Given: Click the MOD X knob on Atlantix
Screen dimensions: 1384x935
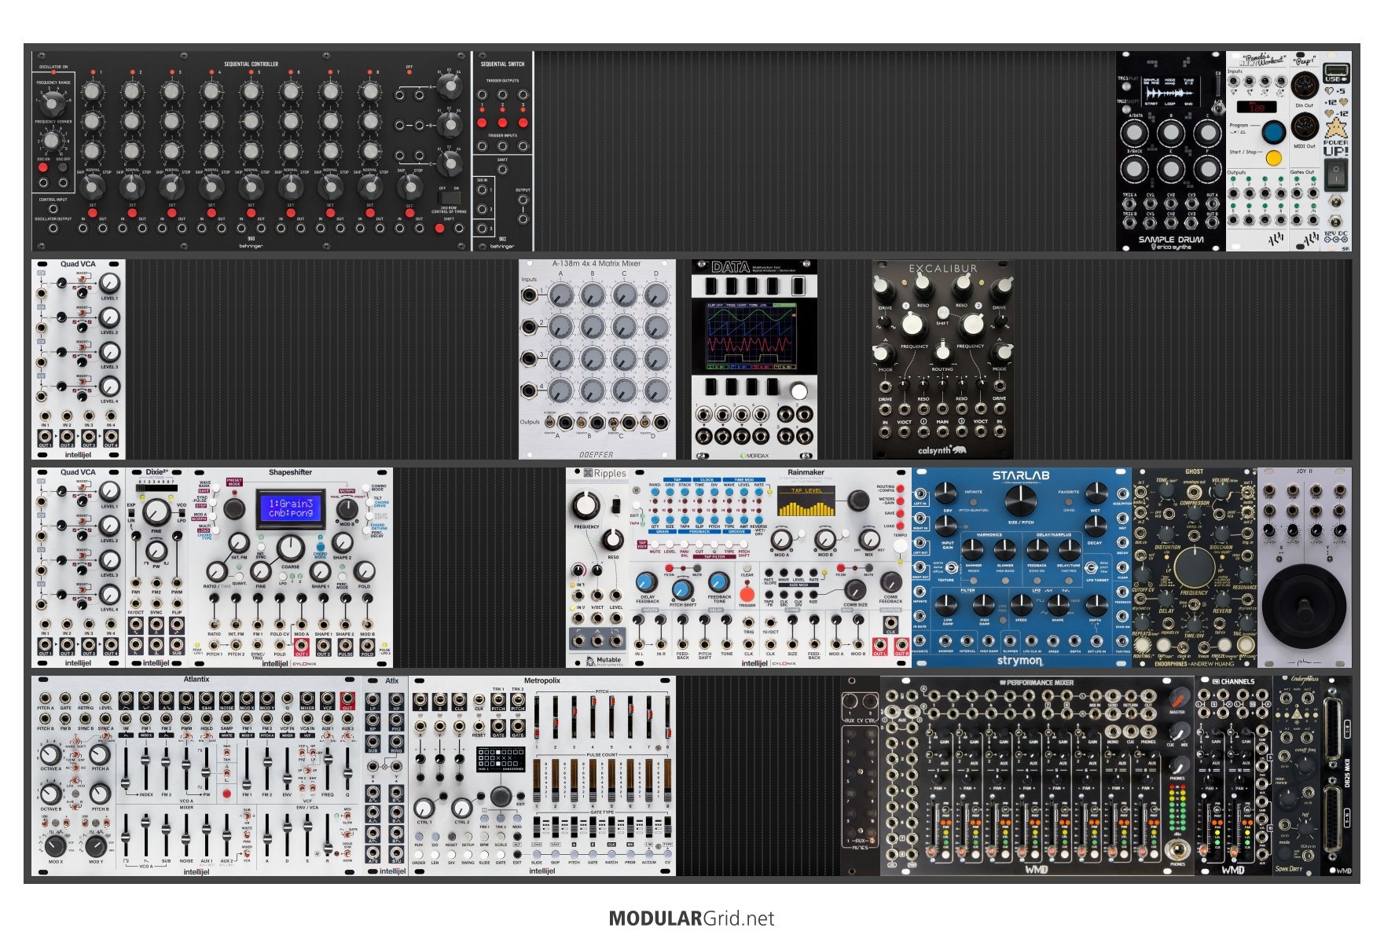Looking at the screenshot, I should click(x=54, y=845).
